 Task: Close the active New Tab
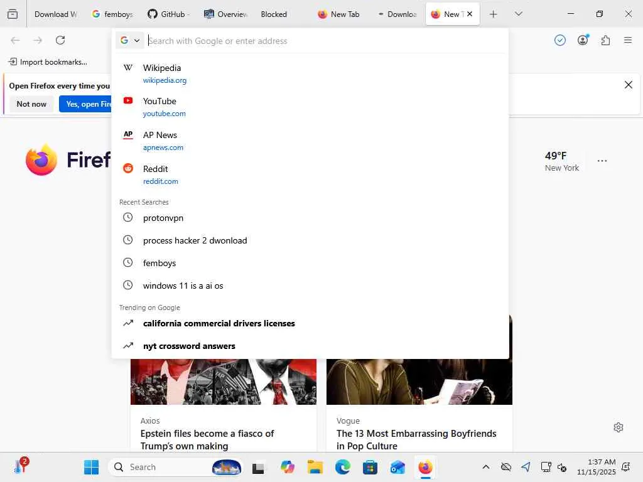(470, 14)
